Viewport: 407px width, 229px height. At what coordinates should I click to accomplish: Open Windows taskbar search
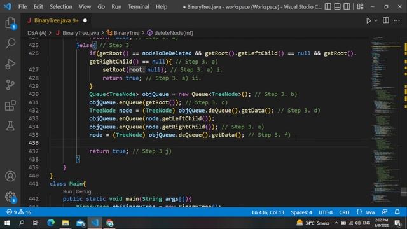click(22, 223)
